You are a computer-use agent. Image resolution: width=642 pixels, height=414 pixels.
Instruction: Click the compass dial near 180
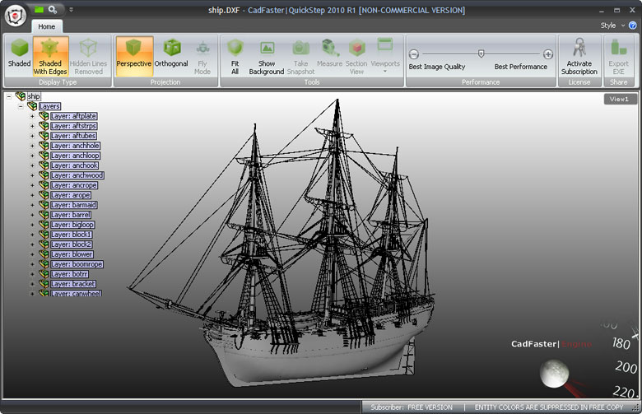(621, 343)
